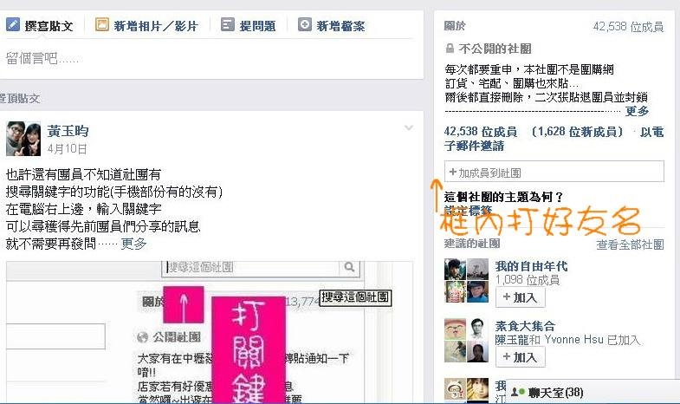Open the post options chevron menu
This screenshot has width=680, height=404.
click(409, 127)
